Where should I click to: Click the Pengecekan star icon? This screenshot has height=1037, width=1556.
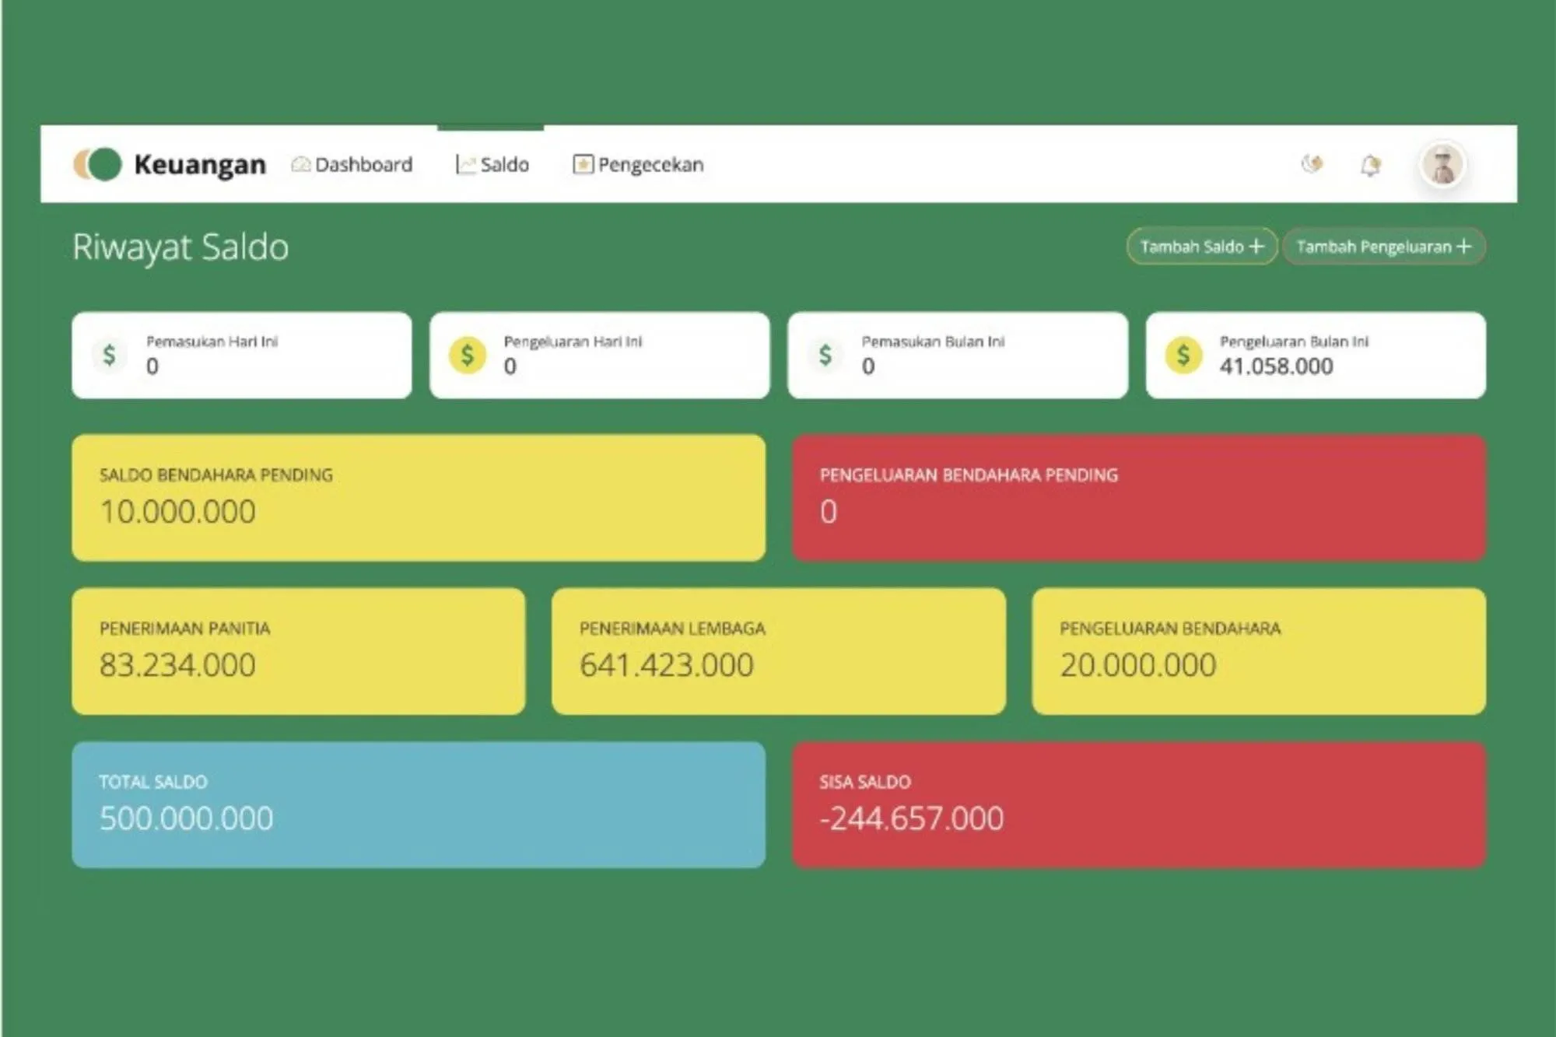[x=582, y=164]
